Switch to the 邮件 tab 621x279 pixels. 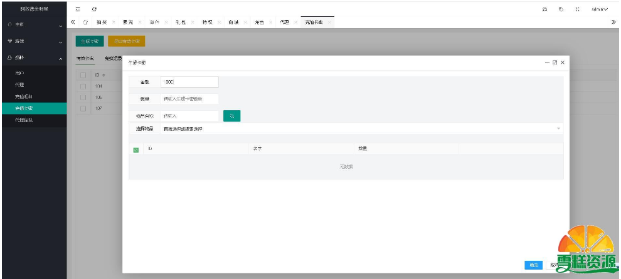(154, 23)
